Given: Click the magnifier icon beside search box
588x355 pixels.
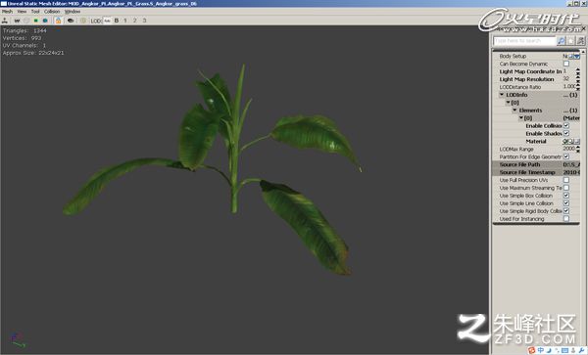Looking at the screenshot, I should 561,41.
